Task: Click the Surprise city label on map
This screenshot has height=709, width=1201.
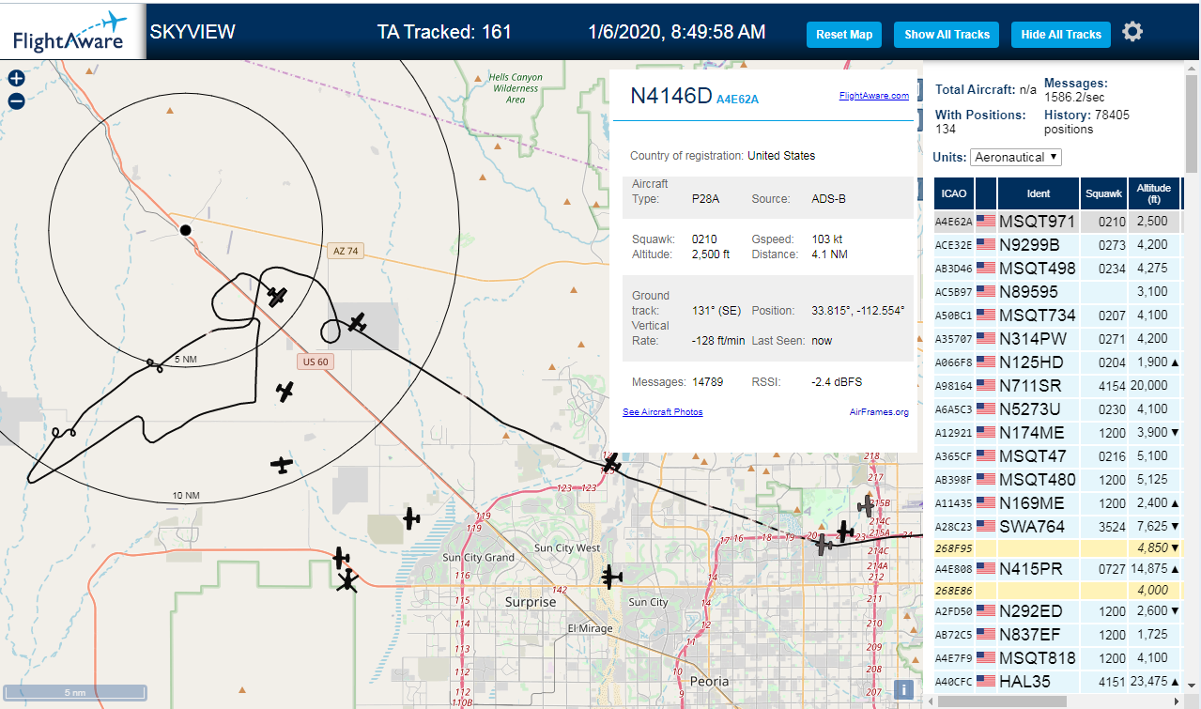Action: pos(531,602)
